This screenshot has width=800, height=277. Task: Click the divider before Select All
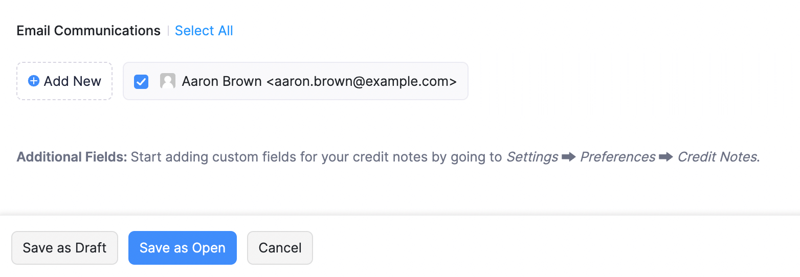(x=168, y=31)
